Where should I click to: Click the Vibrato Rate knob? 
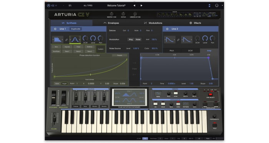point(169,93)
